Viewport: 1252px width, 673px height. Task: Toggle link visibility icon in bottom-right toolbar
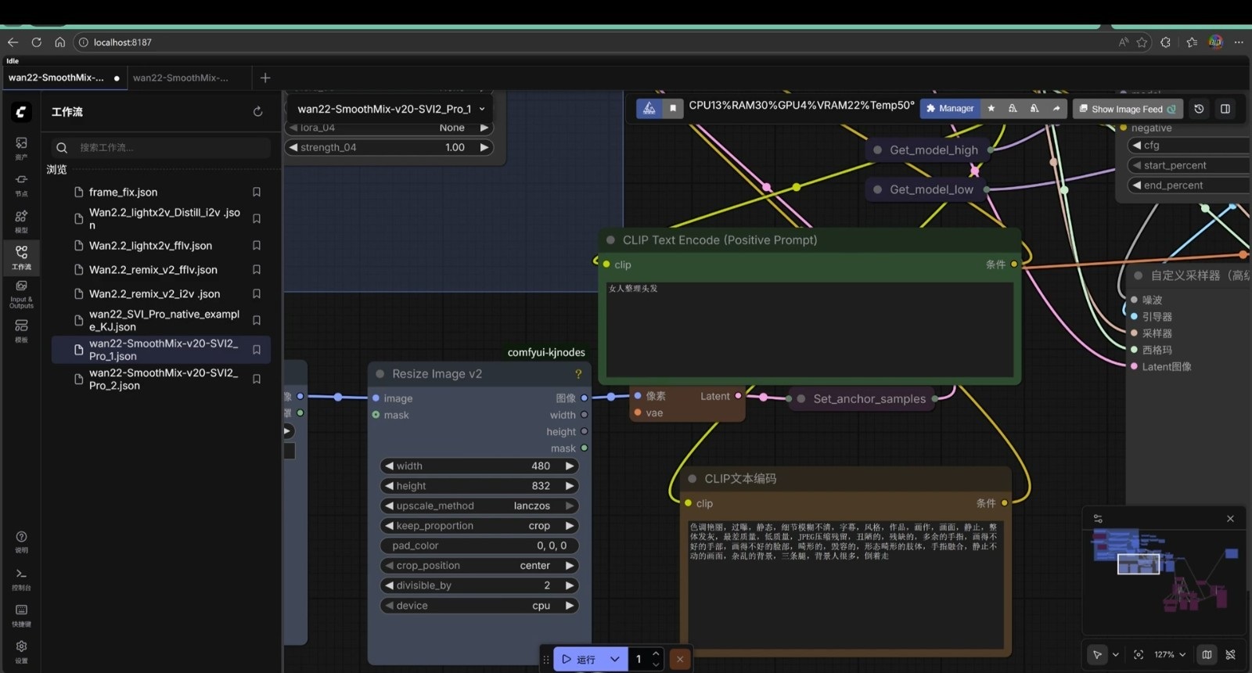click(x=1231, y=654)
